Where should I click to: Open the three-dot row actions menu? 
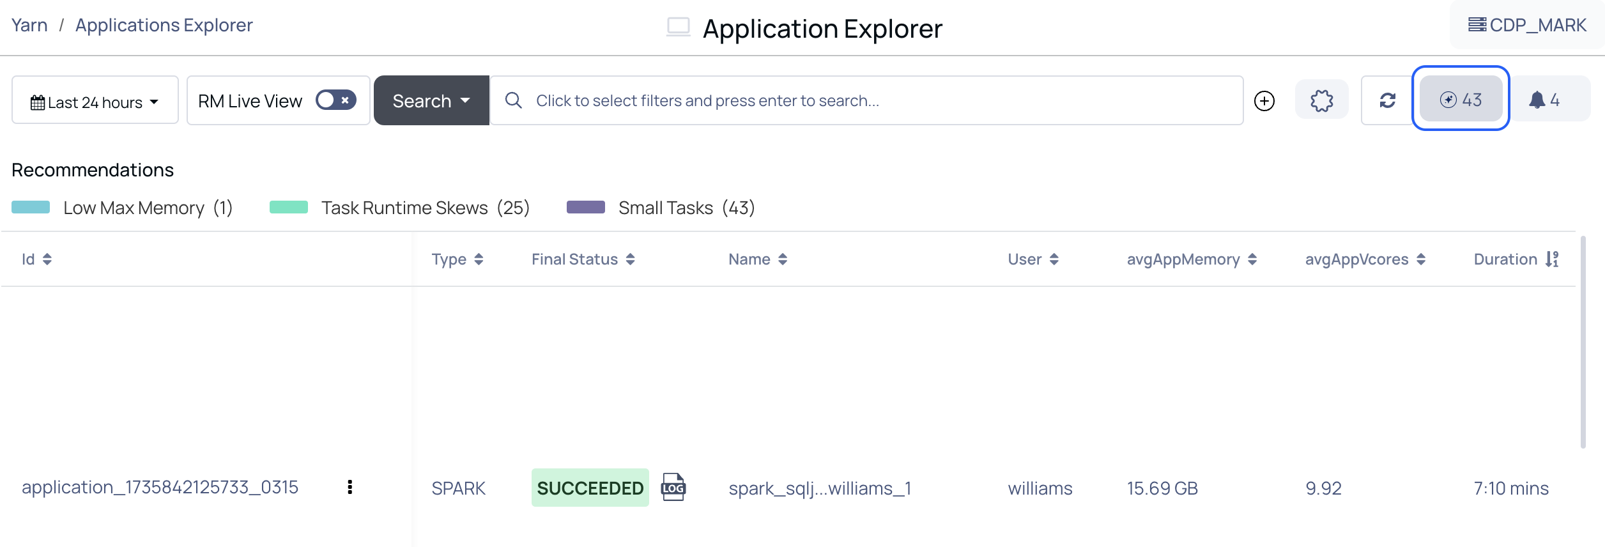tap(349, 487)
